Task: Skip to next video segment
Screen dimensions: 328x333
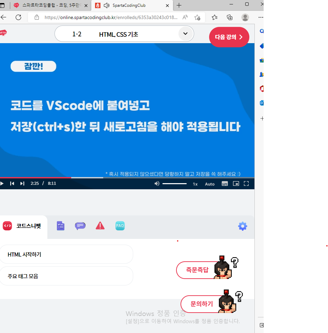Action: (22, 183)
